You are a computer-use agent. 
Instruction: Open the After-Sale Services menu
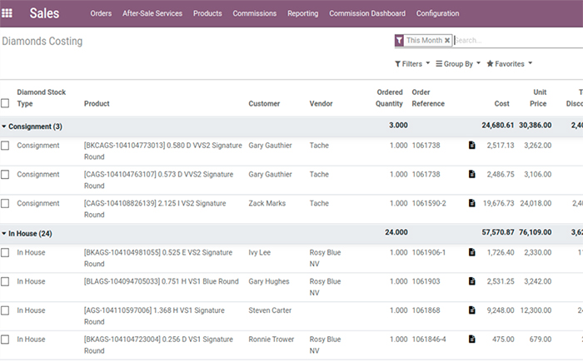pos(152,13)
